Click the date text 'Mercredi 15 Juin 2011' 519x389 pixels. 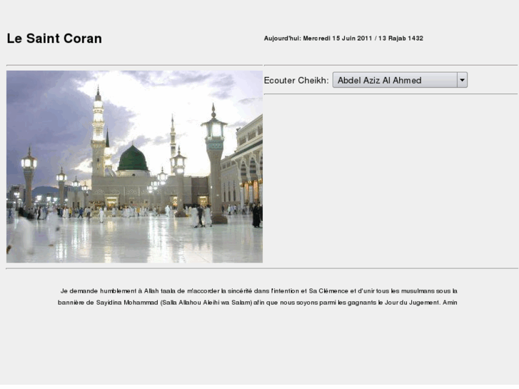point(338,39)
